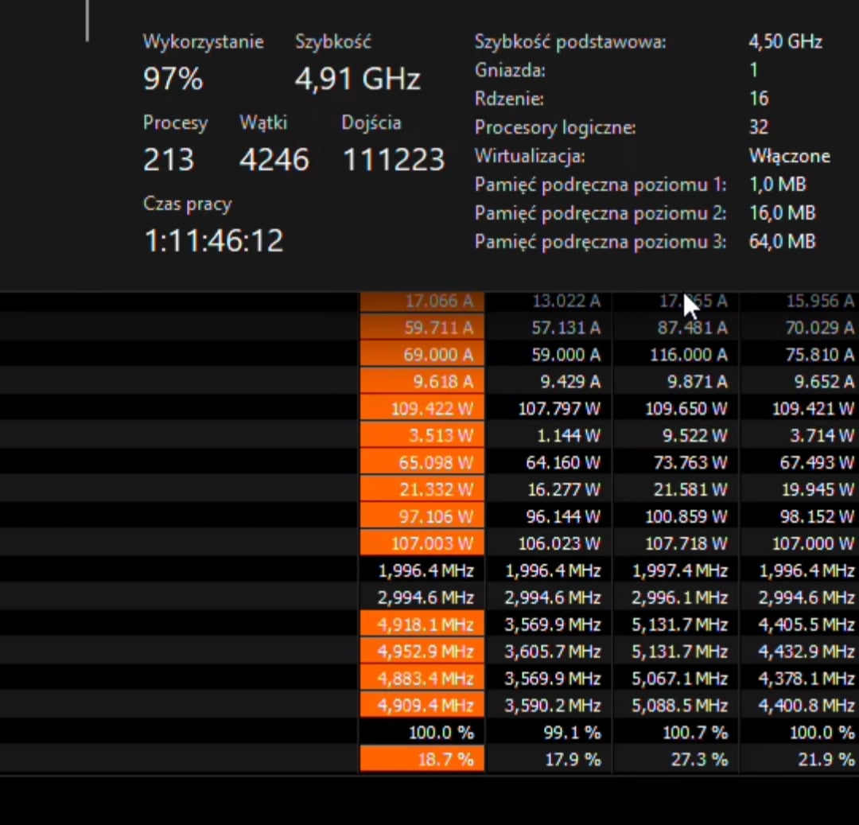Image resolution: width=859 pixels, height=825 pixels.
Task: Click the Wirtualizacja label
Action: pos(530,156)
